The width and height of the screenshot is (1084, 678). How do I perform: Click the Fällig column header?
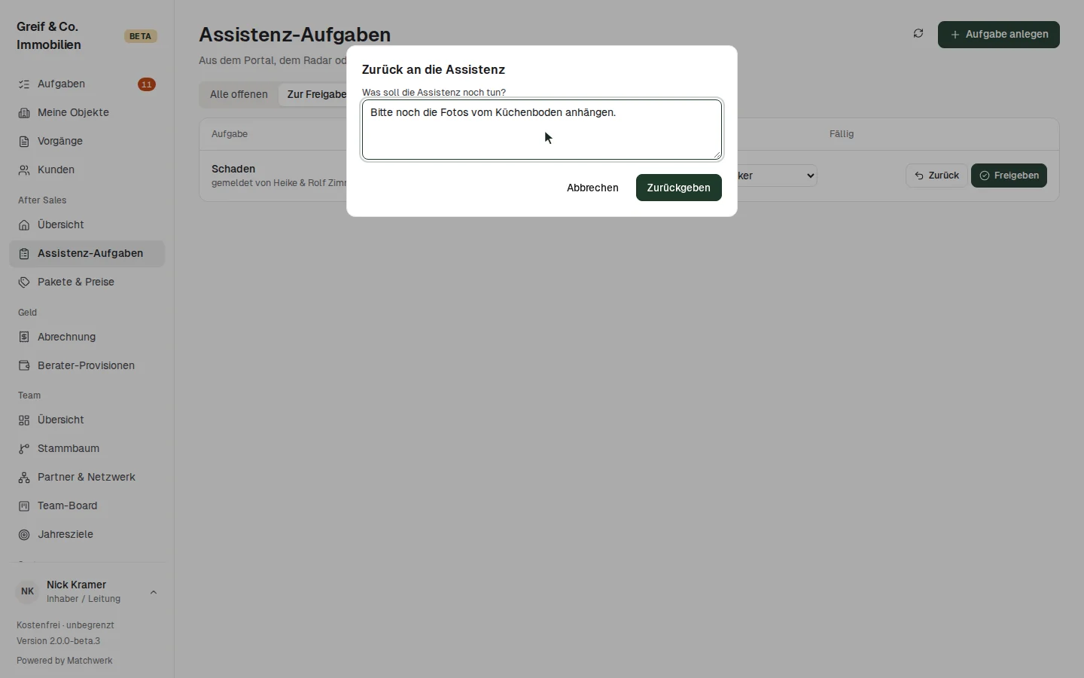pyautogui.click(x=842, y=134)
